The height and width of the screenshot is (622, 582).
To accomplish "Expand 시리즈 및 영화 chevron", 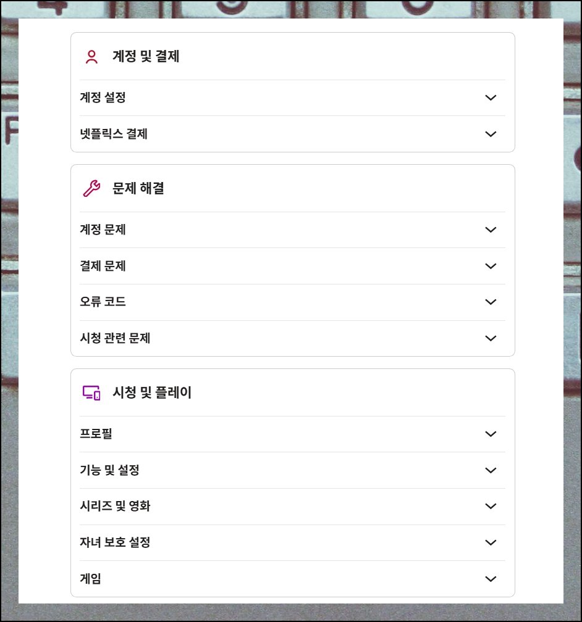I will [x=491, y=506].
